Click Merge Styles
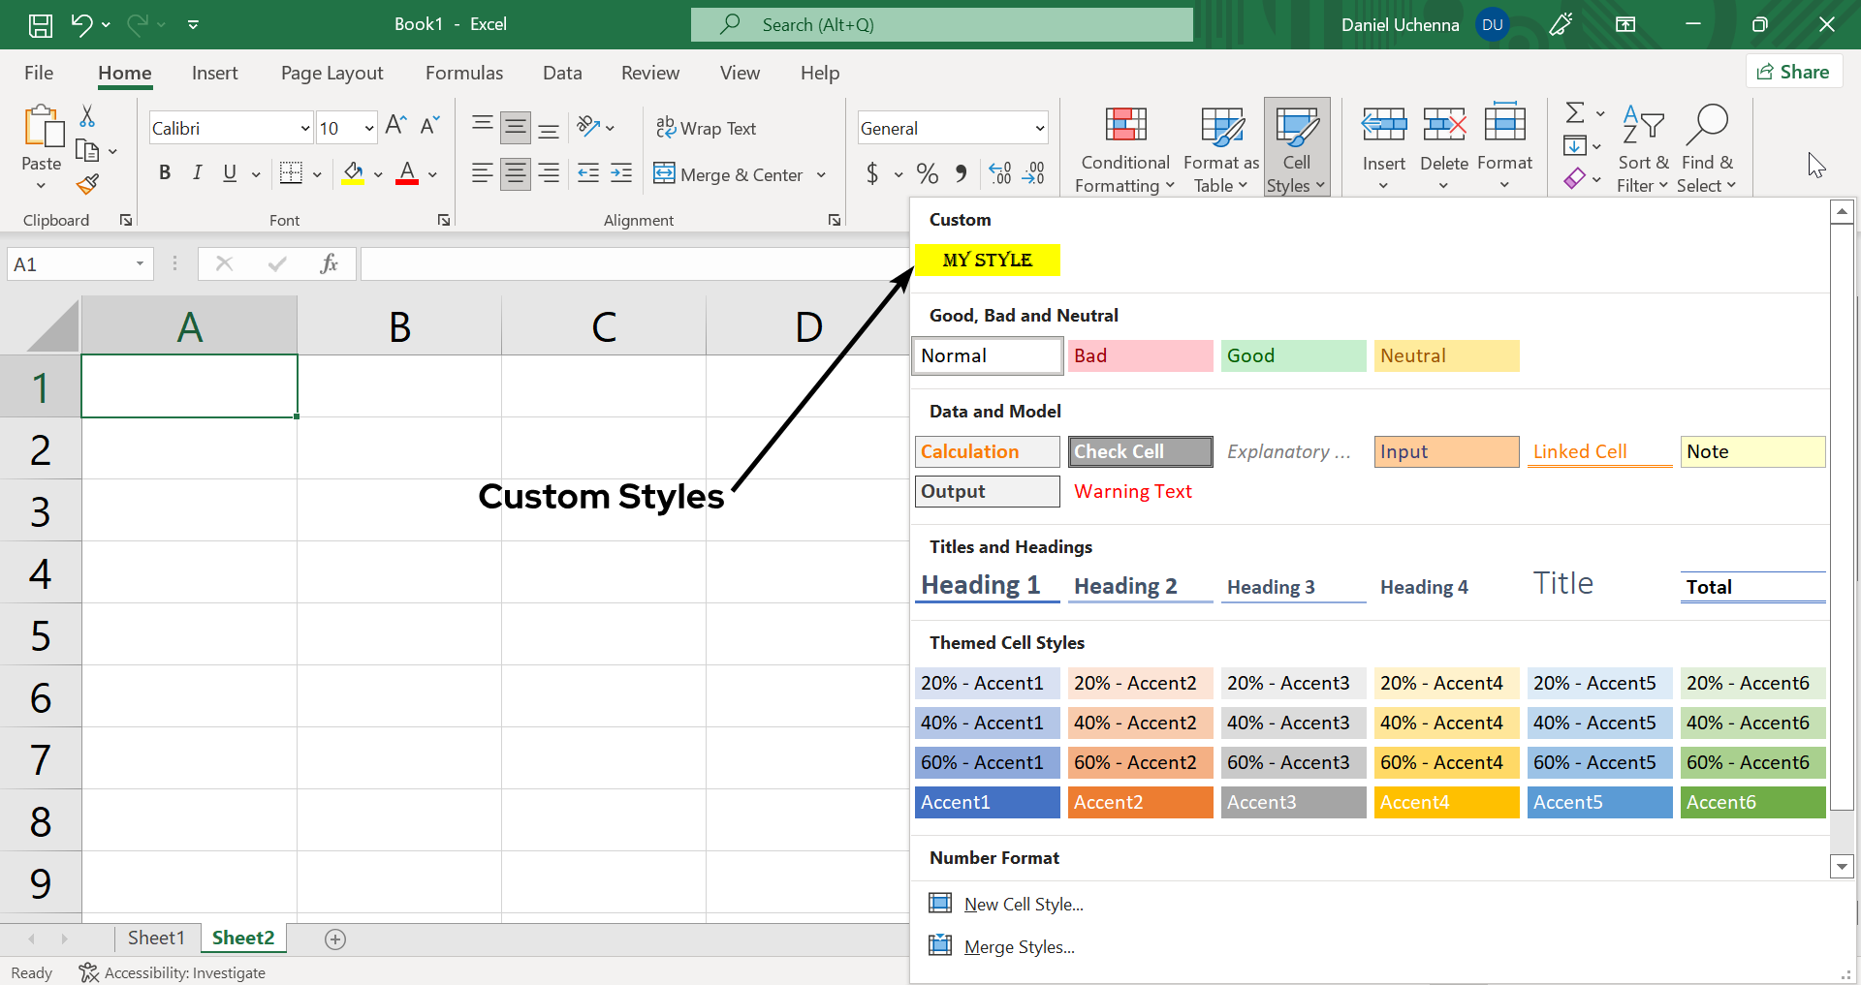The image size is (1861, 985). coord(1018,946)
